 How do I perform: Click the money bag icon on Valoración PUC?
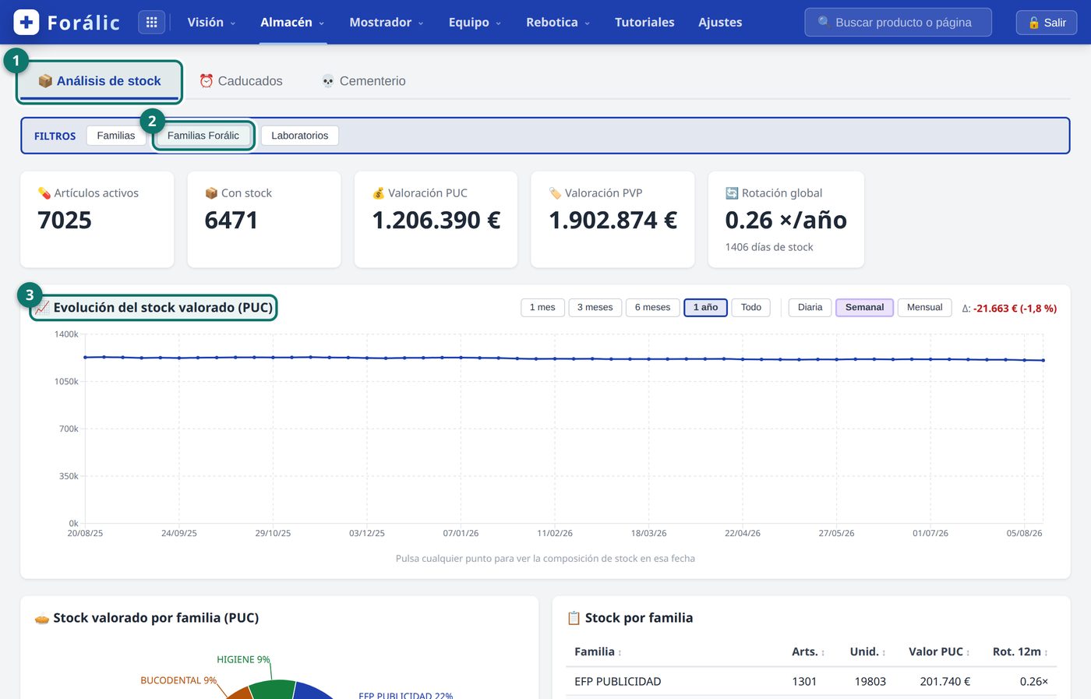pyautogui.click(x=378, y=193)
